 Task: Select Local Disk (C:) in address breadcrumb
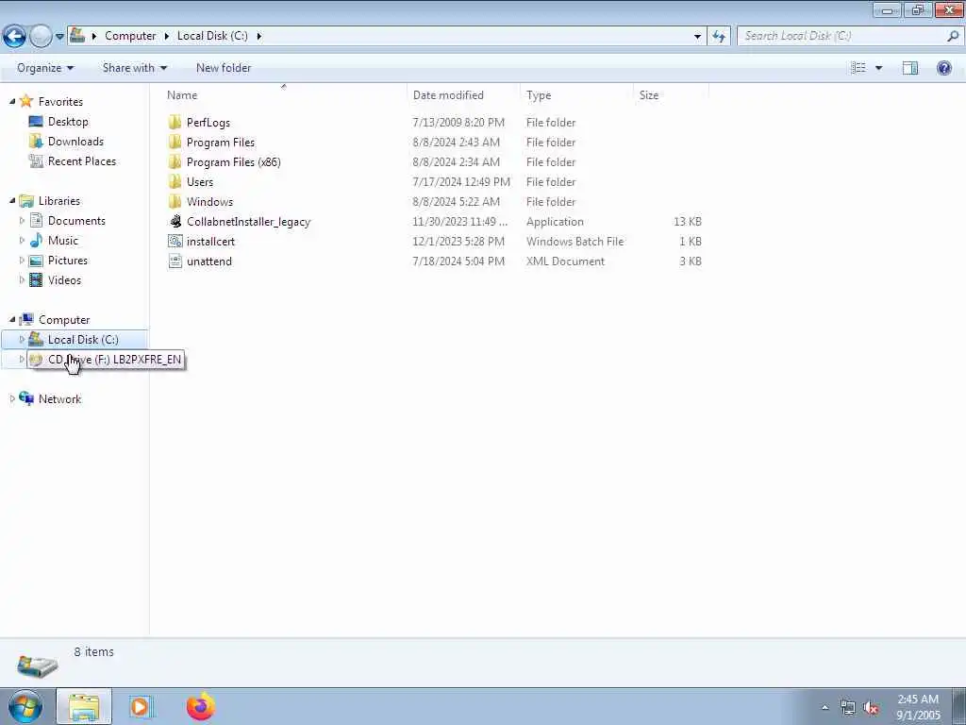(x=212, y=36)
